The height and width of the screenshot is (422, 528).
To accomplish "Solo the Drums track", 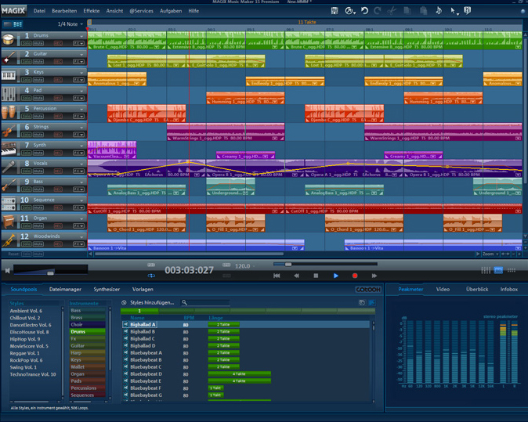I will (x=27, y=43).
